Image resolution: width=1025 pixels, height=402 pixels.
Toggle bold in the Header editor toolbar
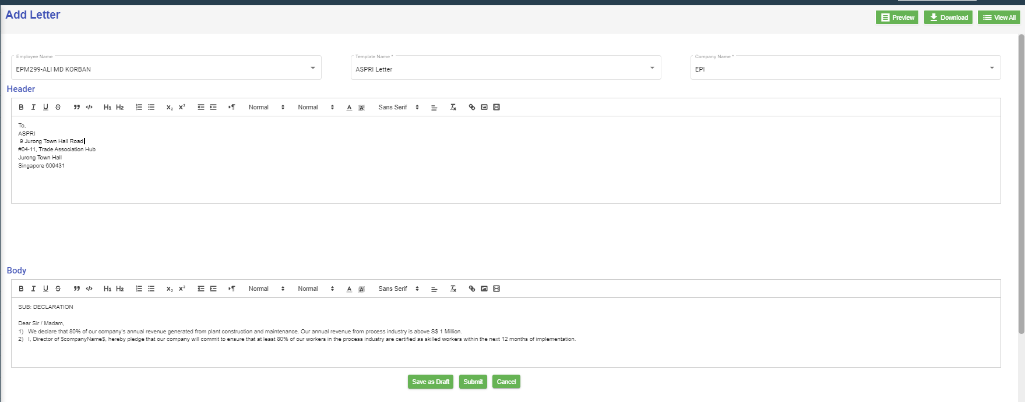point(21,107)
